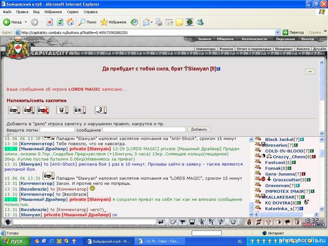
Task: Click the second lips scroll with red mark
Action: (x=28, y=110)
